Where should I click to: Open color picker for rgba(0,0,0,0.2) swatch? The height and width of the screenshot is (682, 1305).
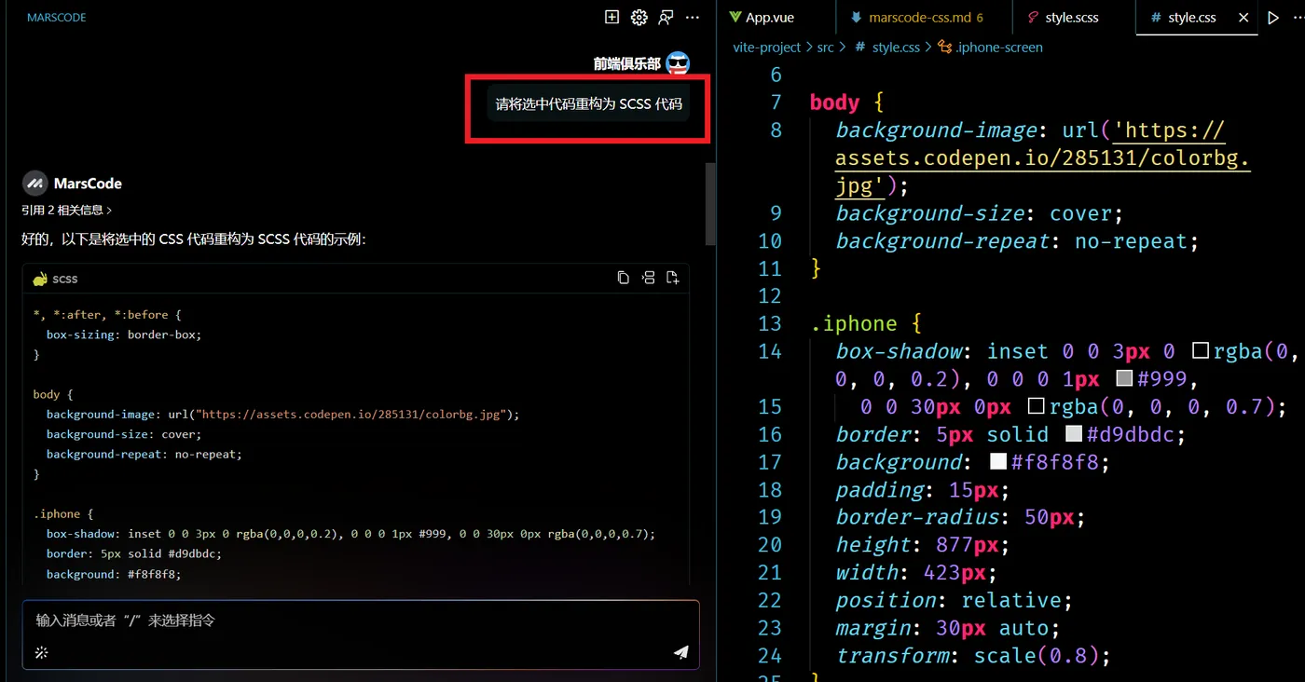pos(1201,351)
